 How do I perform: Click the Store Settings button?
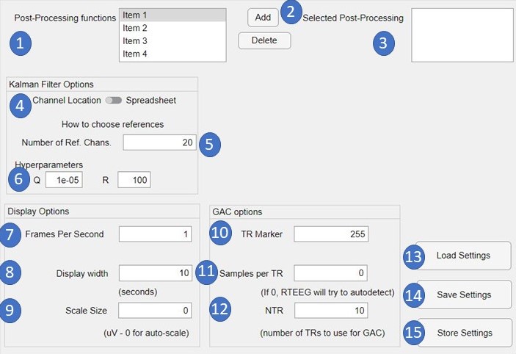point(465,333)
